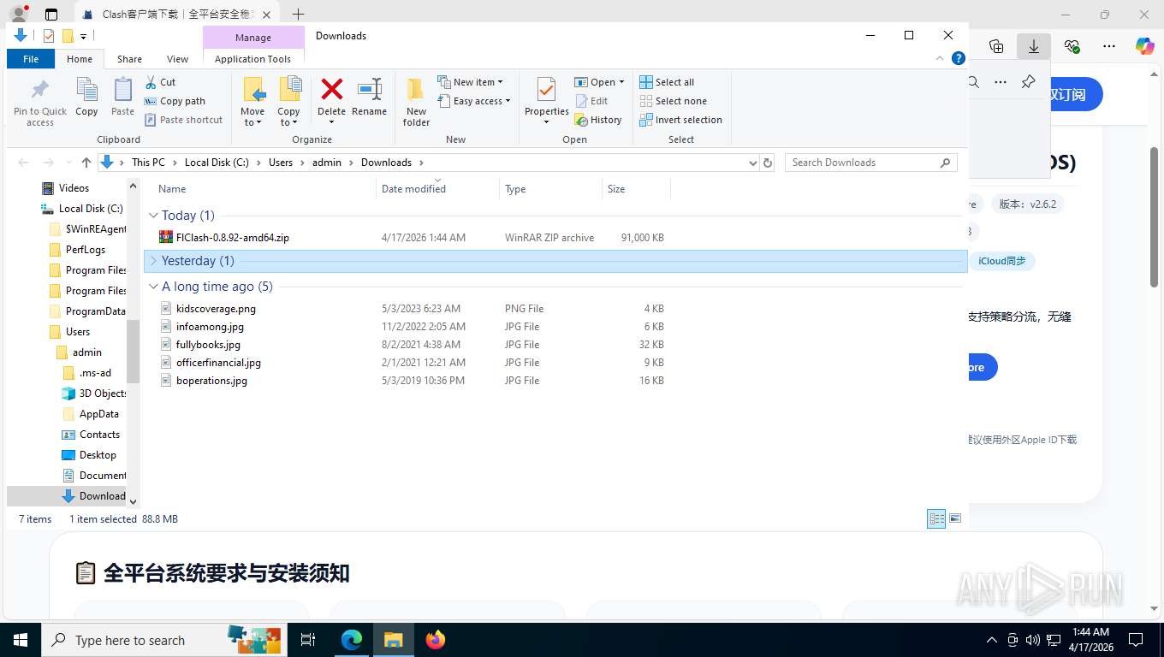Open Windows Start menu
Viewport: 1164px width, 657px height.
tap(21, 640)
